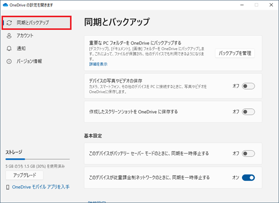Click the storage usage progress bar
The width and height of the screenshot is (279, 203).
click(x=38, y=159)
